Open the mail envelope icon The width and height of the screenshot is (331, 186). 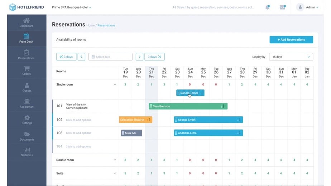[282, 8]
